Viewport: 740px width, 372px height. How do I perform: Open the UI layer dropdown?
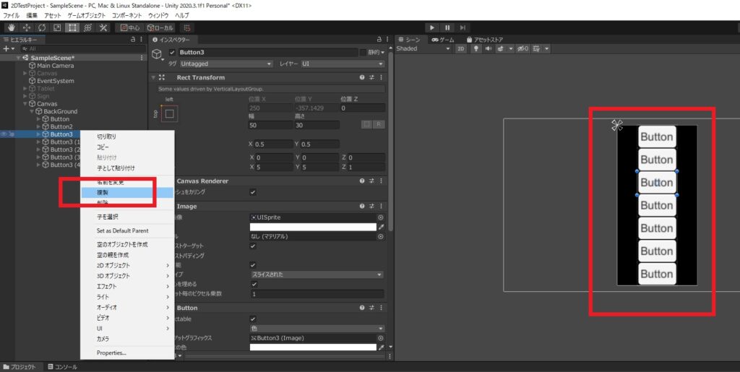[x=343, y=64]
